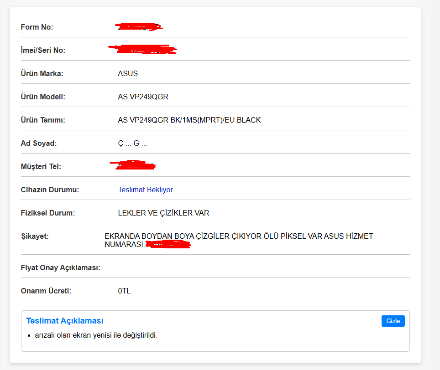Click the Onarım Ücreti: label
This screenshot has height=370, width=440.
(46, 291)
